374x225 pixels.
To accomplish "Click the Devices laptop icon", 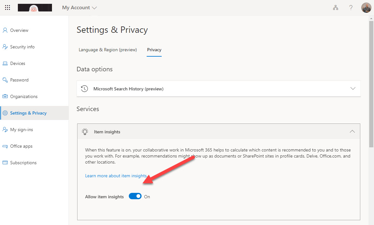I will 5,63.
